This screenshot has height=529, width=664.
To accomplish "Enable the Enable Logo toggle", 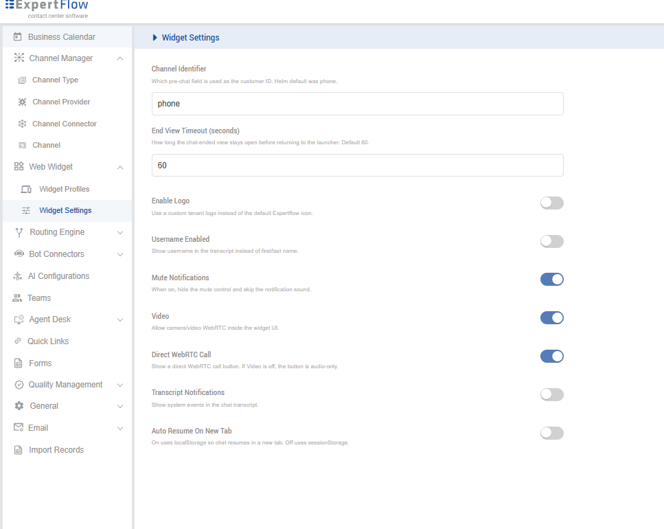I will tap(552, 203).
